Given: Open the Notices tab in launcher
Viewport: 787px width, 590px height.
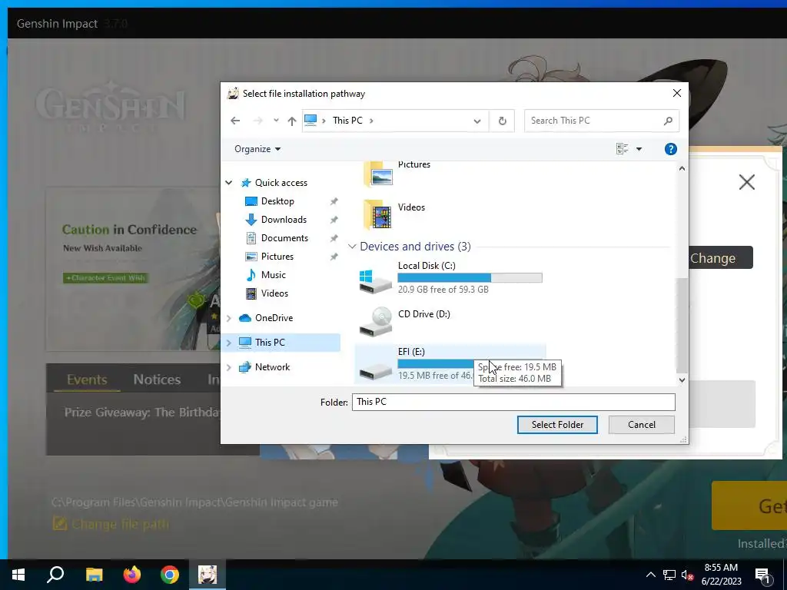Looking at the screenshot, I should tap(157, 380).
